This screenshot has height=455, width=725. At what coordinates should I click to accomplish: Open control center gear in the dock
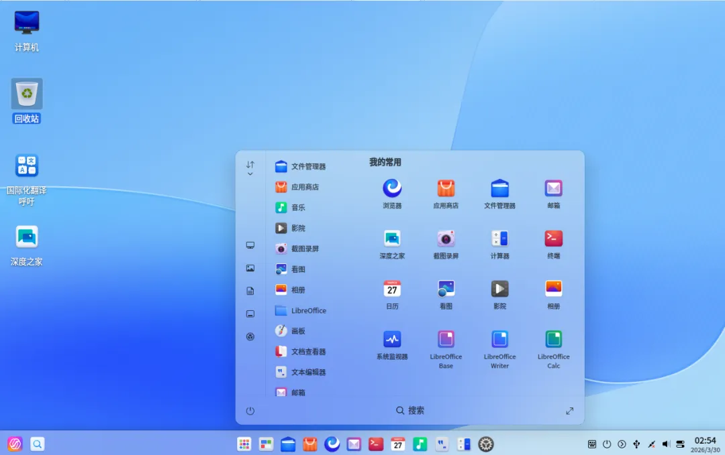coord(486,444)
